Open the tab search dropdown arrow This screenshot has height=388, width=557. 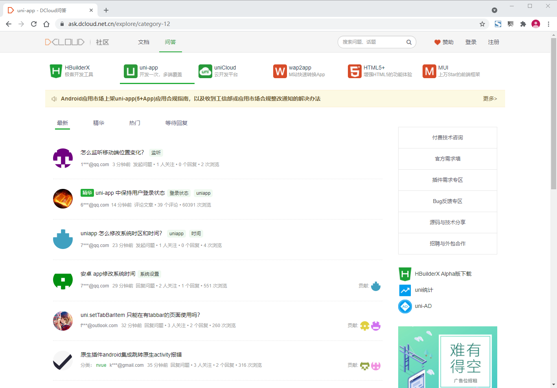pos(494,10)
